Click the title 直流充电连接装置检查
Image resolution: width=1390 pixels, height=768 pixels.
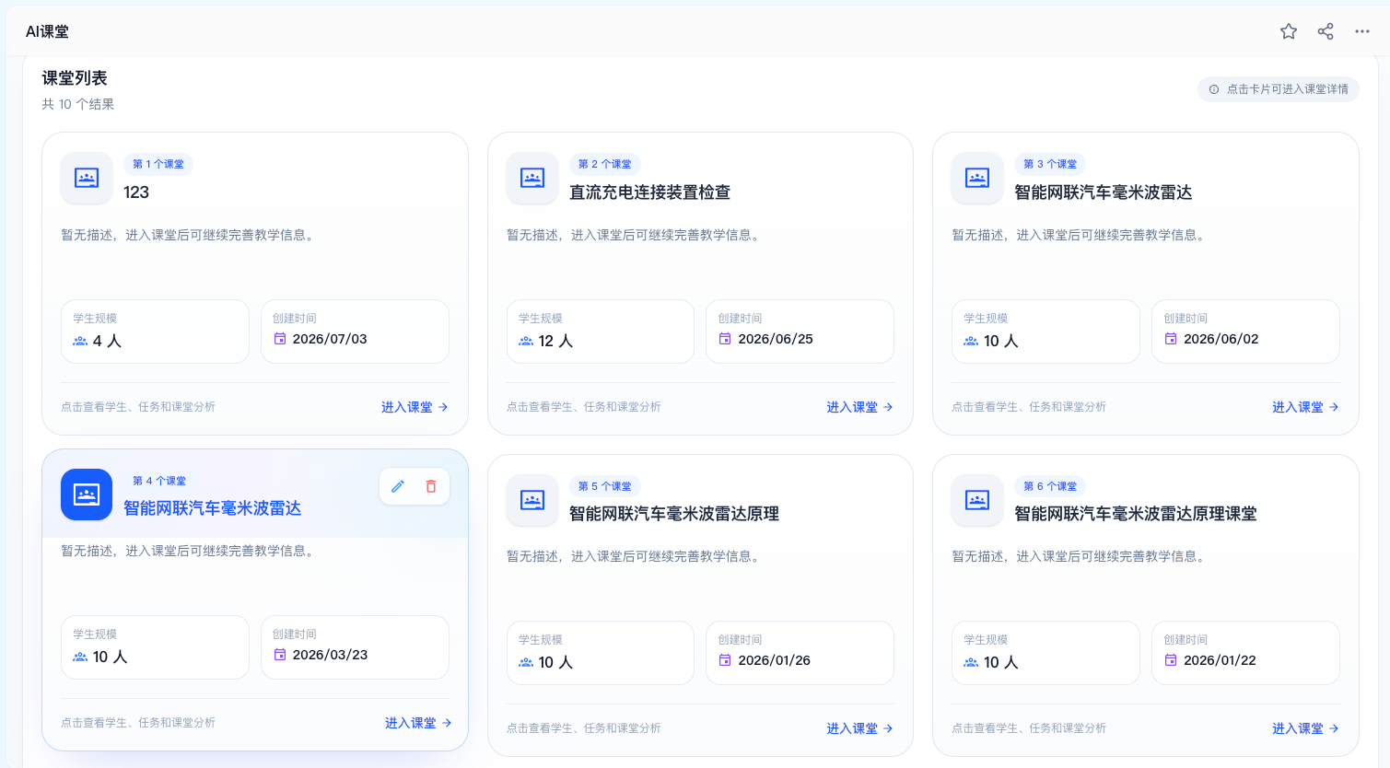650,192
